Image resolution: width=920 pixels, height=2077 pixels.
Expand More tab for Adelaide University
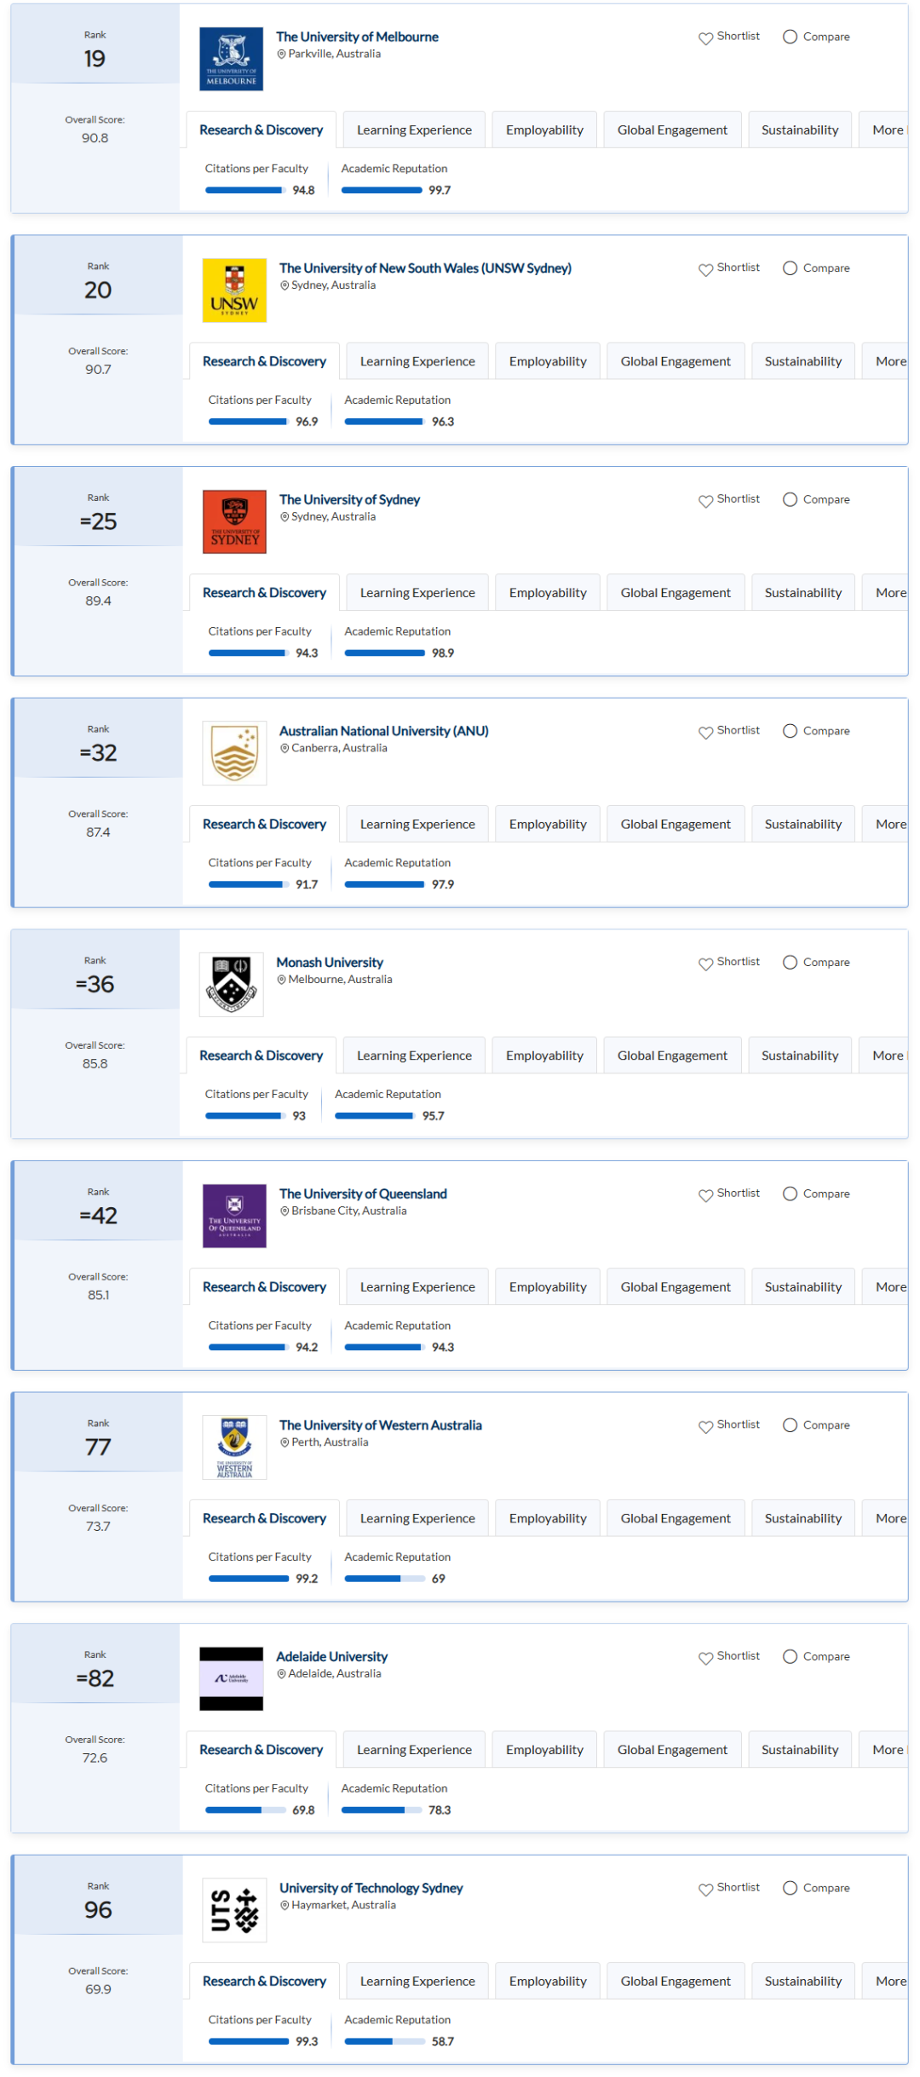(886, 1749)
